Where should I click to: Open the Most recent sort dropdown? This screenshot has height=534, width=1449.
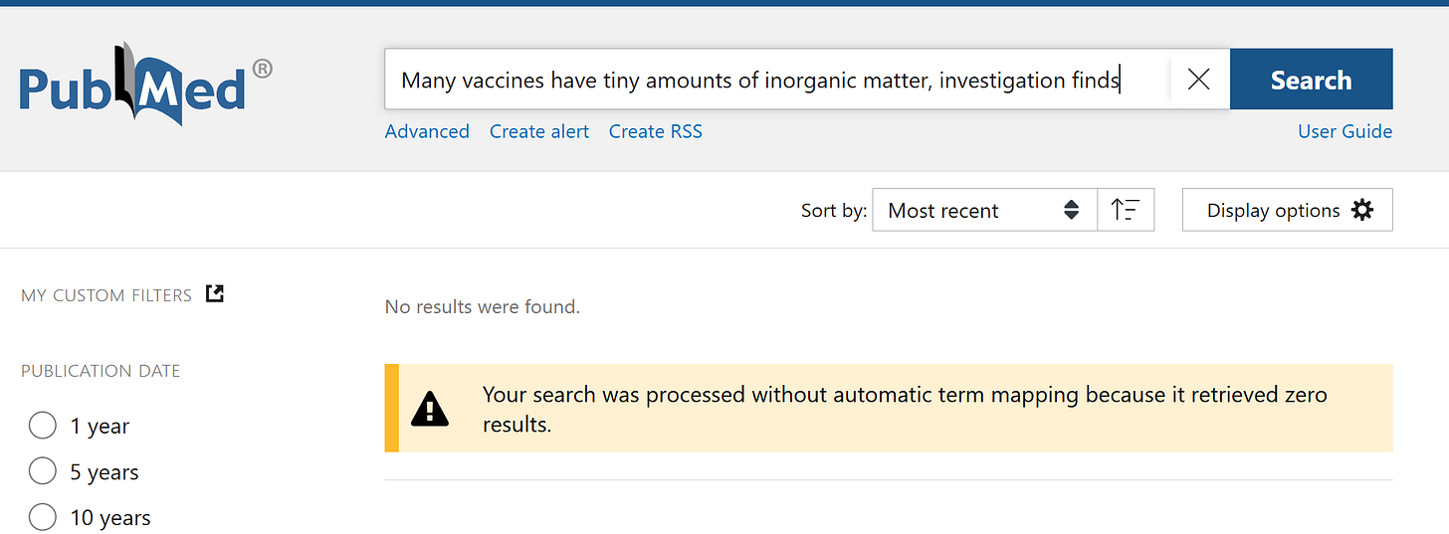pyautogui.click(x=983, y=210)
